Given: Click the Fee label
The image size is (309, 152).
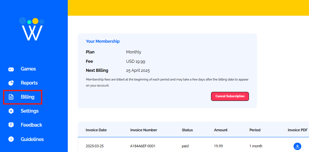Looking at the screenshot, I should pos(89,61).
